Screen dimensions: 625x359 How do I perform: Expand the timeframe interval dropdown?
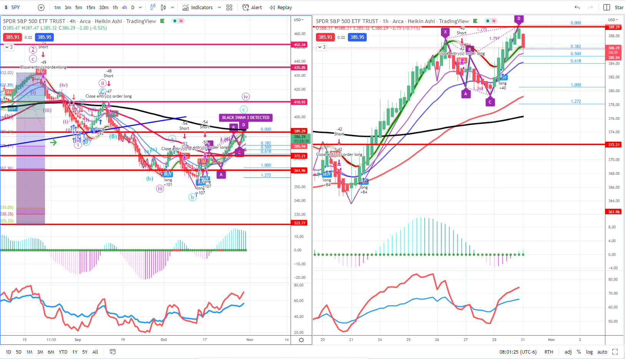click(x=140, y=7)
